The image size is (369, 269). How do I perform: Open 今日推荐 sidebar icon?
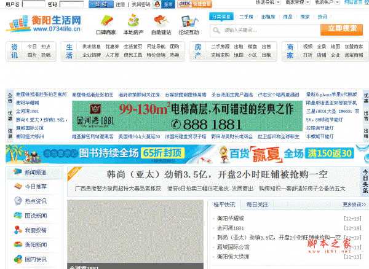pos(18,187)
